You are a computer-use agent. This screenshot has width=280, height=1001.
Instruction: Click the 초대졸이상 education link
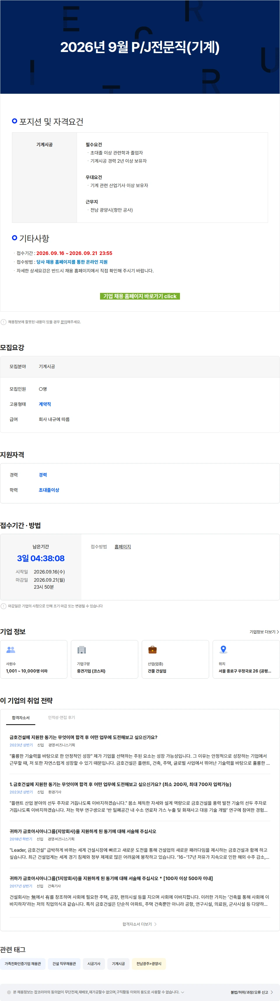pyautogui.click(x=49, y=490)
